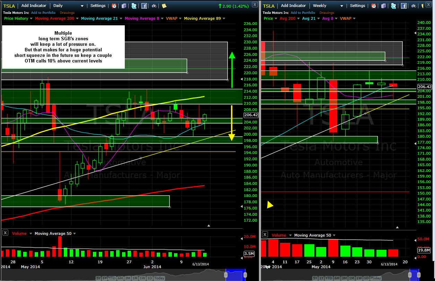Viewport: 435px width, 281px height.
Task: Click the alarm clock alert icon on Daily chart
Action: tap(114, 6)
